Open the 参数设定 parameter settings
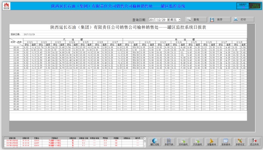 (240, 142)
